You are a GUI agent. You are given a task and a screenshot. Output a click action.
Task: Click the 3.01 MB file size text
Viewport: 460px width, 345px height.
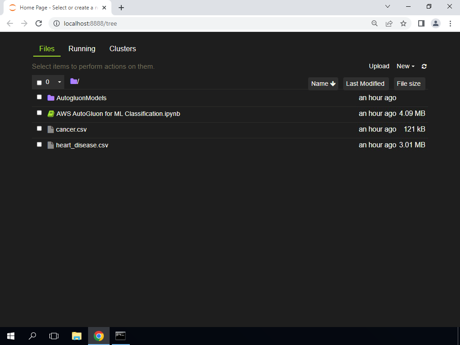pyautogui.click(x=412, y=145)
